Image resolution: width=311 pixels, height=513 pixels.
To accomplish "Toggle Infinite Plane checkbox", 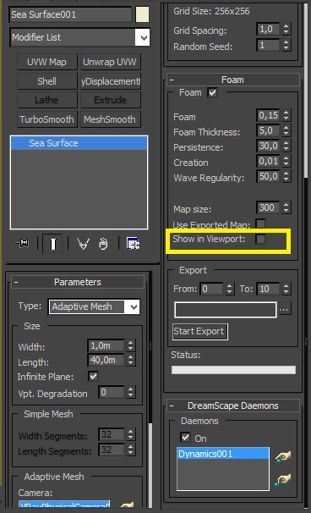I will click(94, 376).
